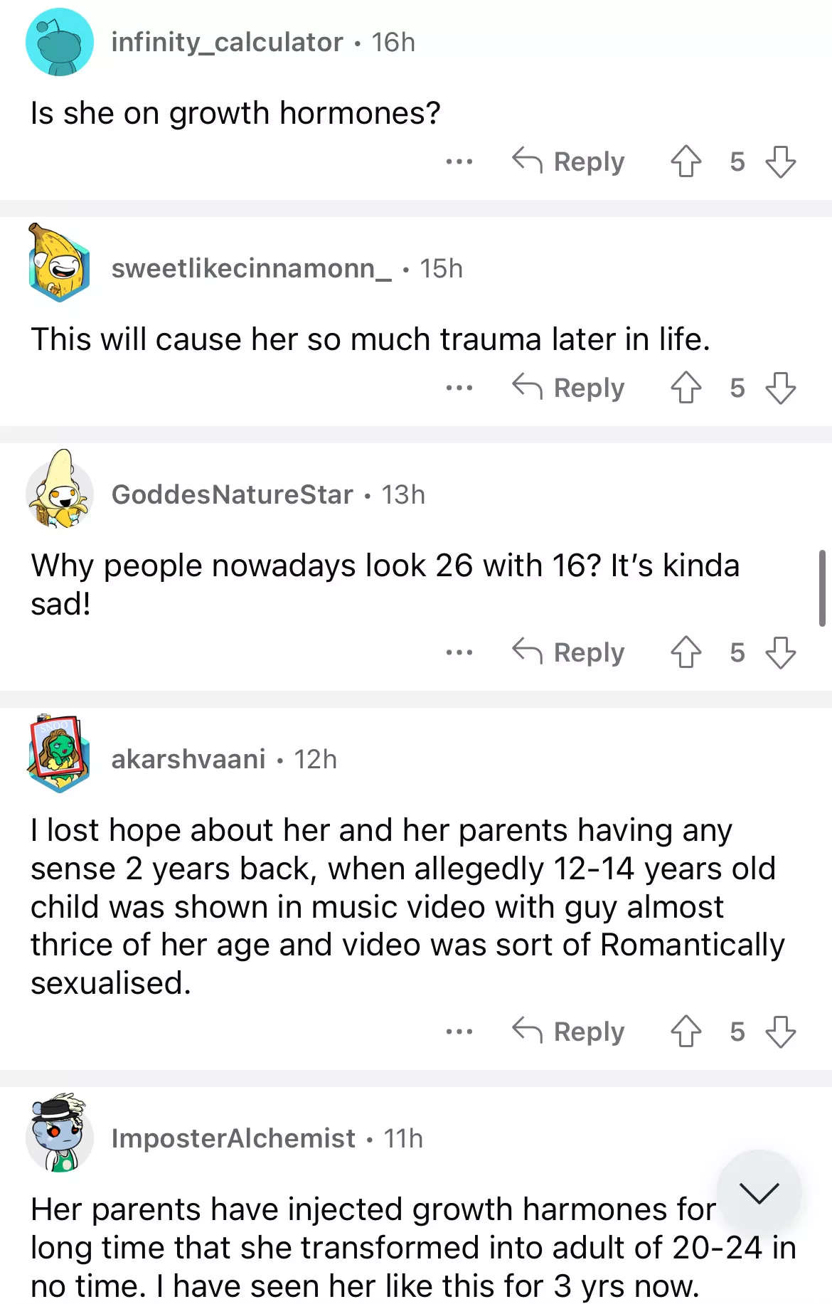The image size is (832, 1304).
Task: Open infinity_calculator's user profile link
Action: pos(227,43)
